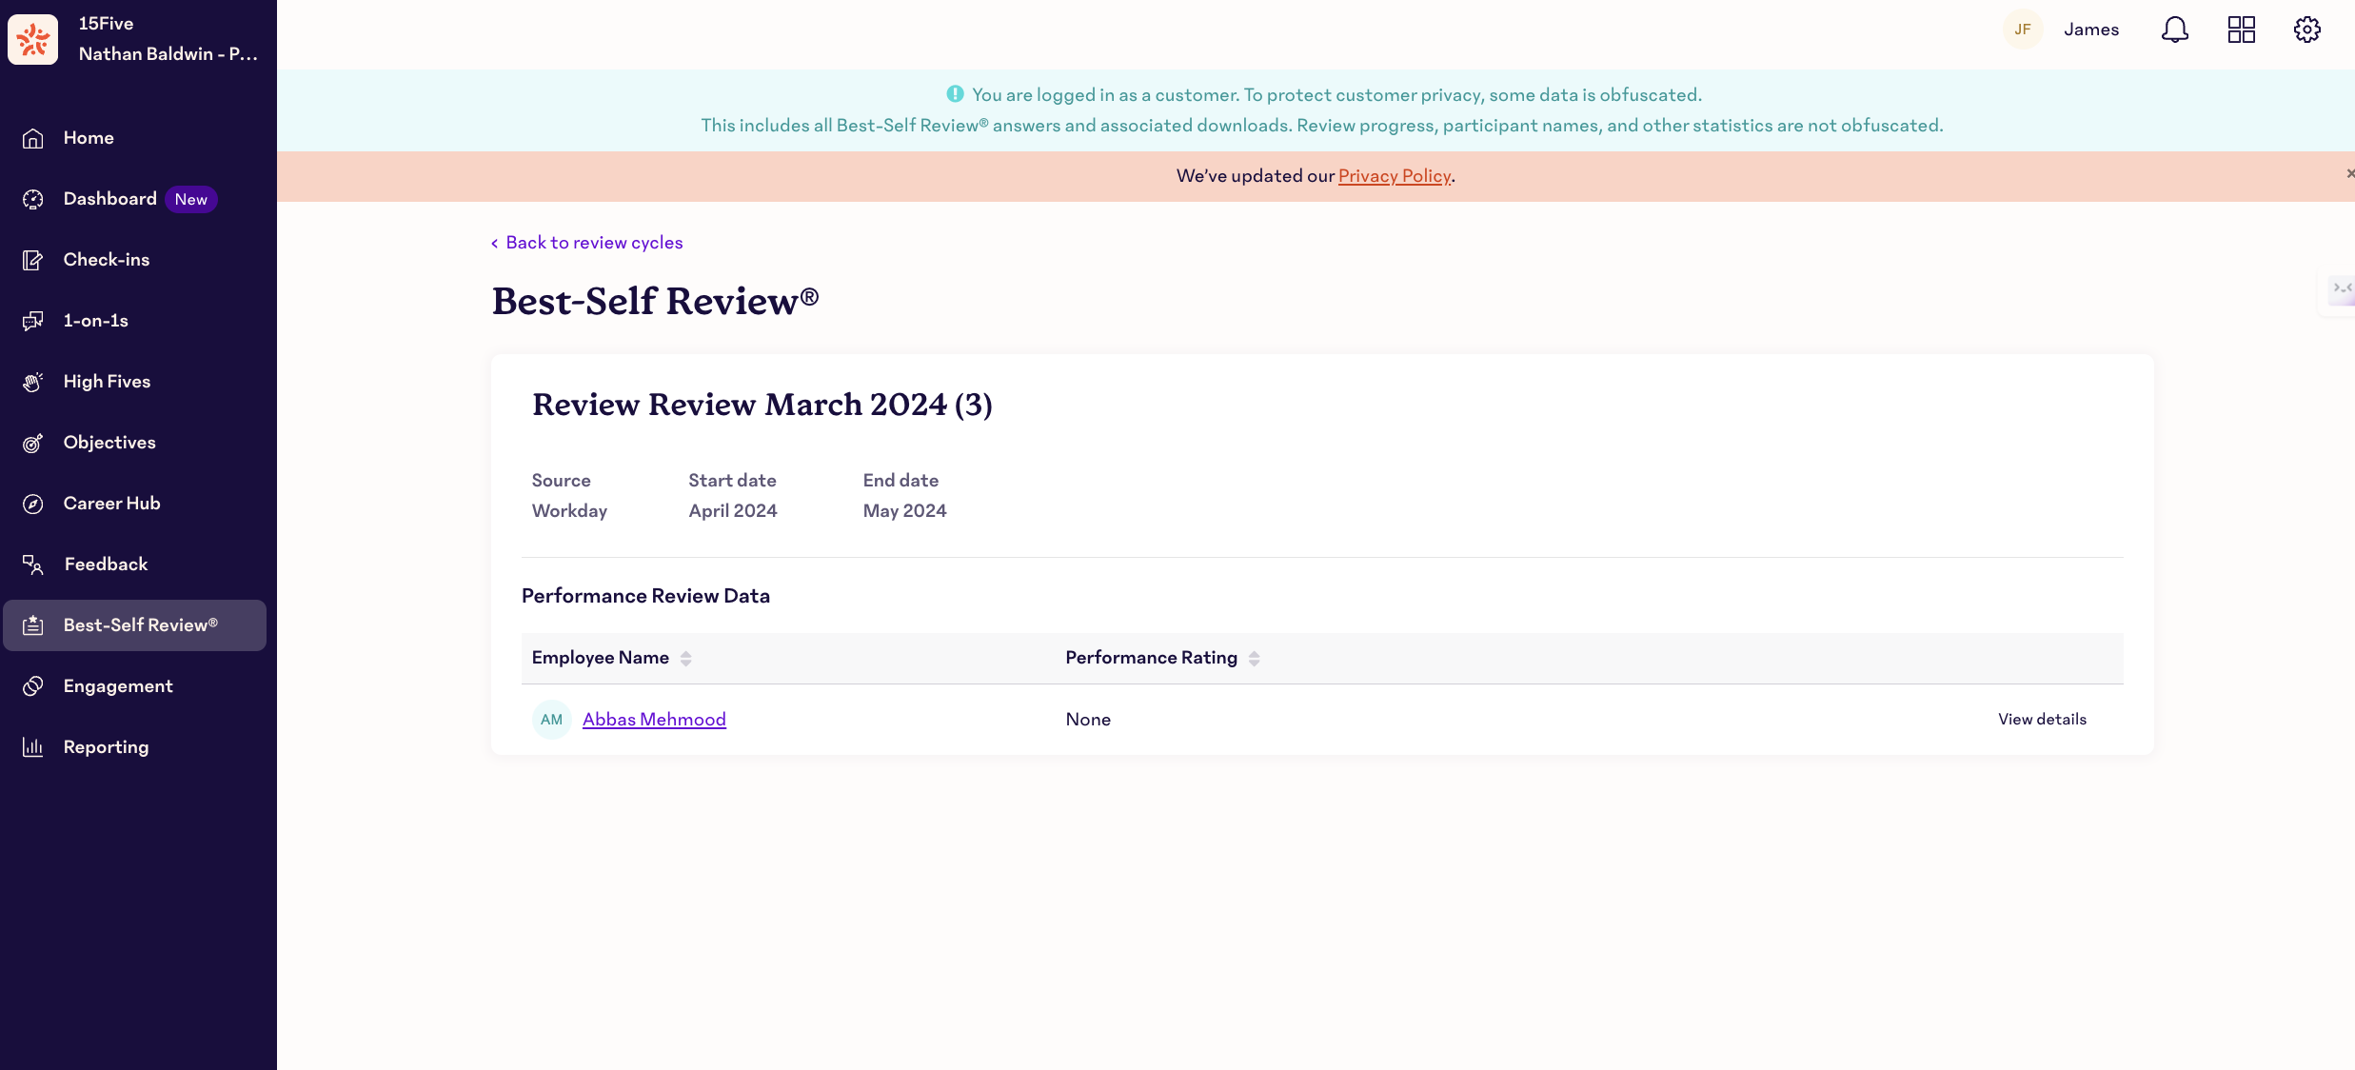Click the Best-Self Review clipboard icon

click(x=33, y=625)
